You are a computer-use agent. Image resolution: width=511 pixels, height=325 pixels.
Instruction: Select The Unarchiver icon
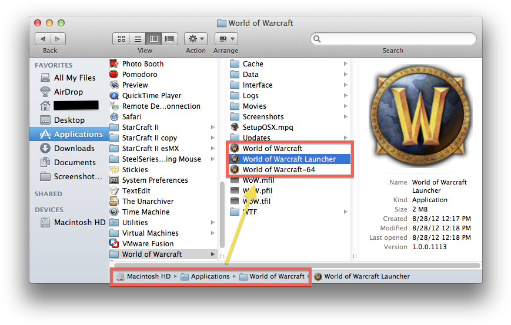114,201
